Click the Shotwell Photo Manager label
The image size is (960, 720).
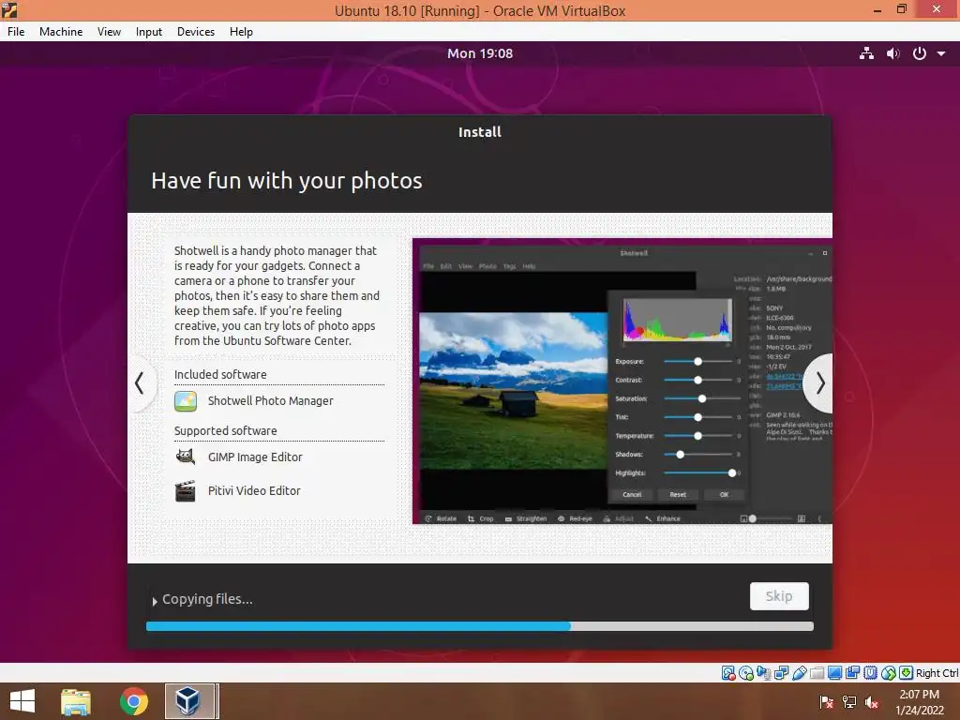pyautogui.click(x=271, y=401)
